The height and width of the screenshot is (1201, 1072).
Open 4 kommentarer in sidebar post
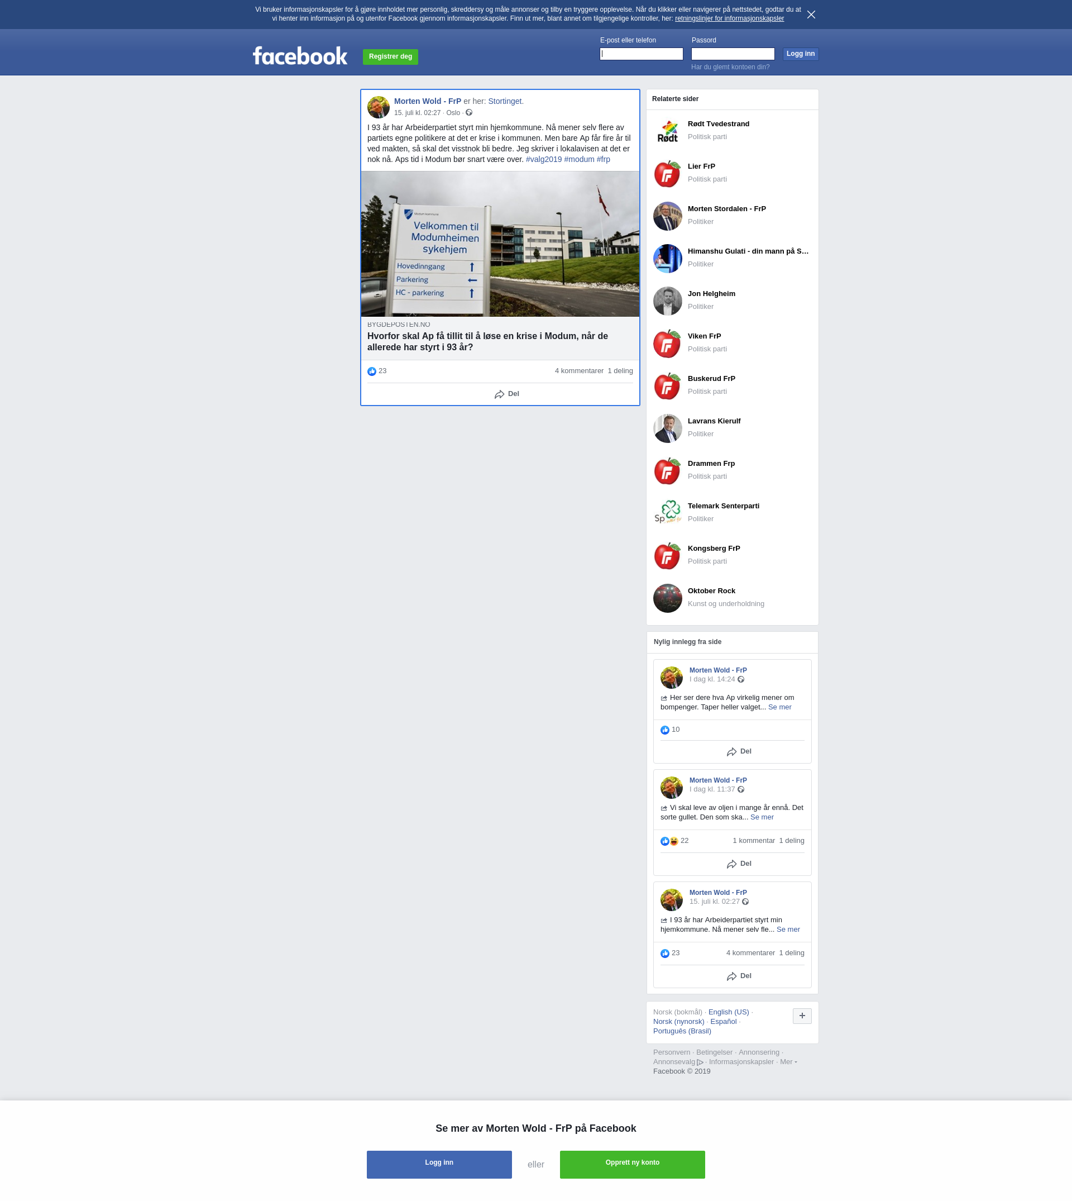750,953
